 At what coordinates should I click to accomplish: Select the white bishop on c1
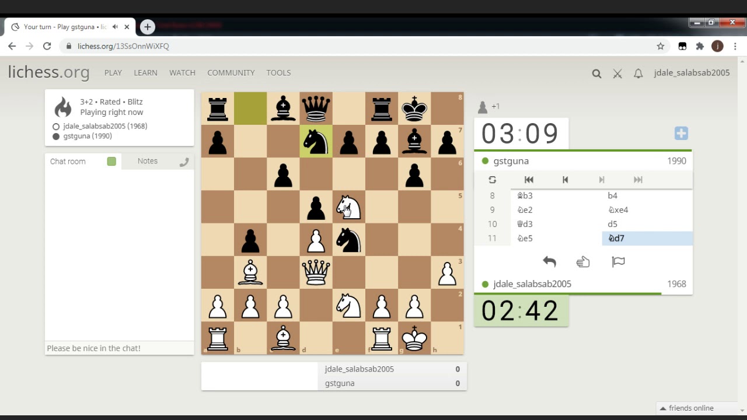pos(283,338)
